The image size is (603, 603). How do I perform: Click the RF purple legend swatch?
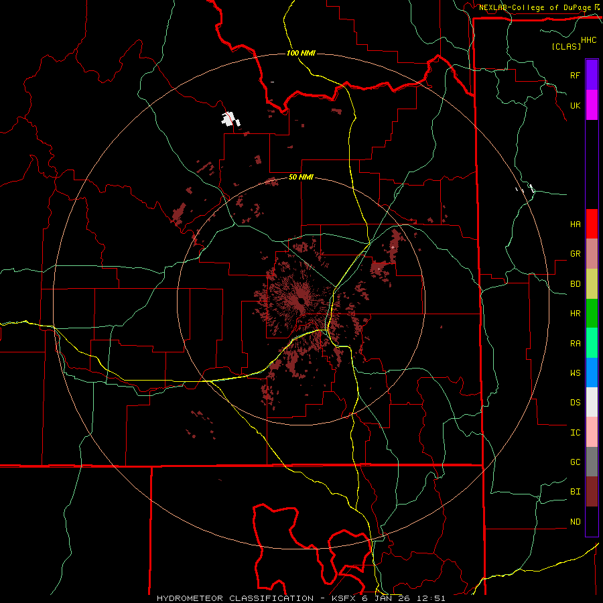tap(592, 75)
